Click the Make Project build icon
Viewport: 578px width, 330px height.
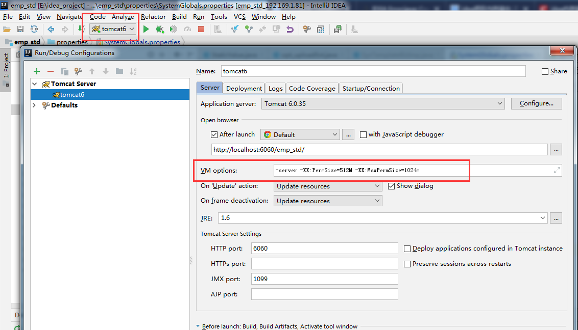82,30
